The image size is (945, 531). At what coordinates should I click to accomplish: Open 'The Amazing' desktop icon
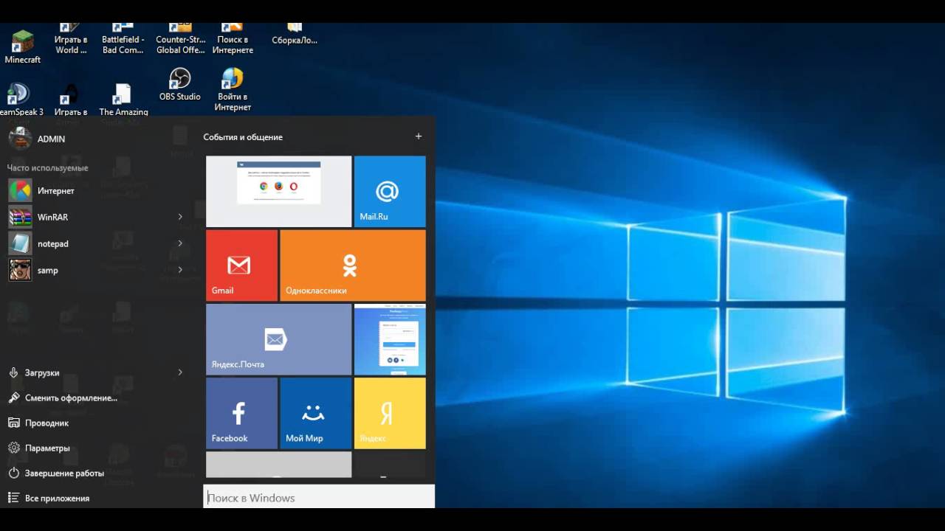click(x=123, y=100)
